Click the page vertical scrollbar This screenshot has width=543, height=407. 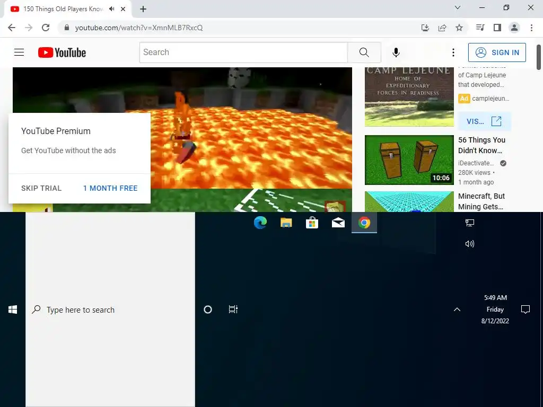(539, 57)
